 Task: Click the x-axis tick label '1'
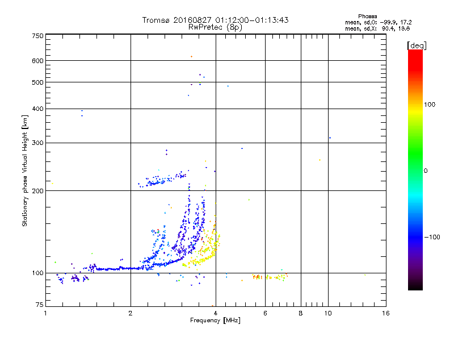[45, 313]
